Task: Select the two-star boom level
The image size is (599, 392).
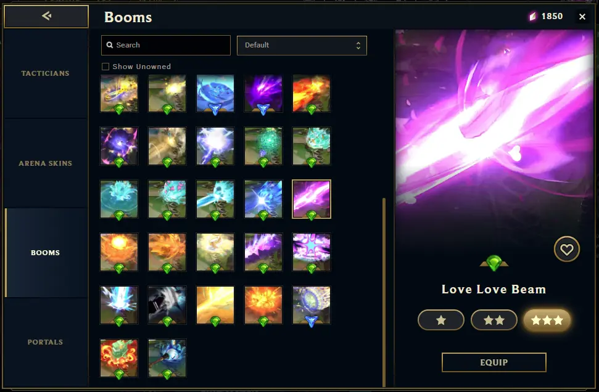Action: point(494,320)
